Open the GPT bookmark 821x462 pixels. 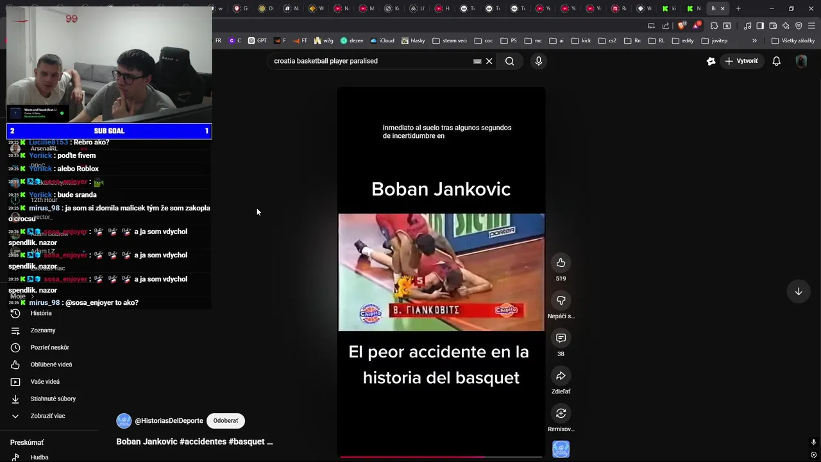257,40
